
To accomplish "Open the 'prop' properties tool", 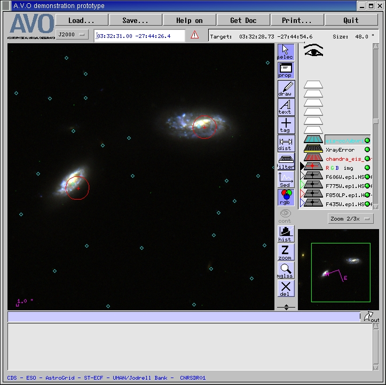I will click(286, 70).
